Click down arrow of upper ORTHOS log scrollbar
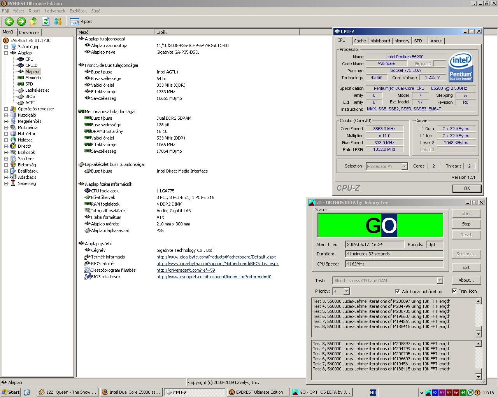This screenshot has height=398, width=498. click(x=479, y=334)
